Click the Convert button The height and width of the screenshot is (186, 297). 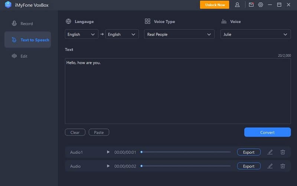point(267,132)
